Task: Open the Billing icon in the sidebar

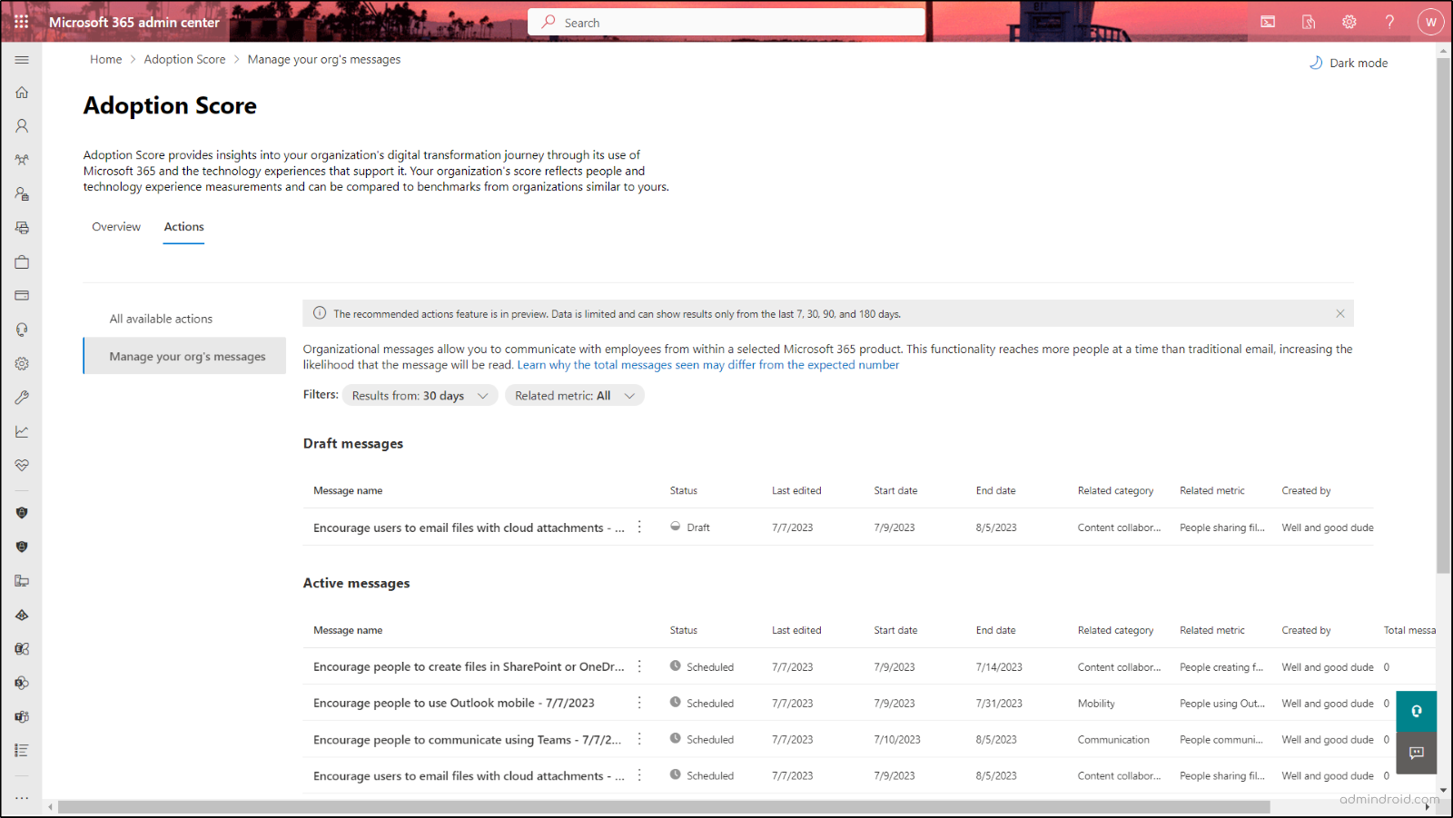Action: (22, 295)
